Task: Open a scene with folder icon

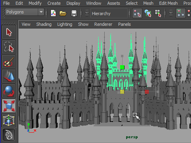Action: tap(63, 13)
